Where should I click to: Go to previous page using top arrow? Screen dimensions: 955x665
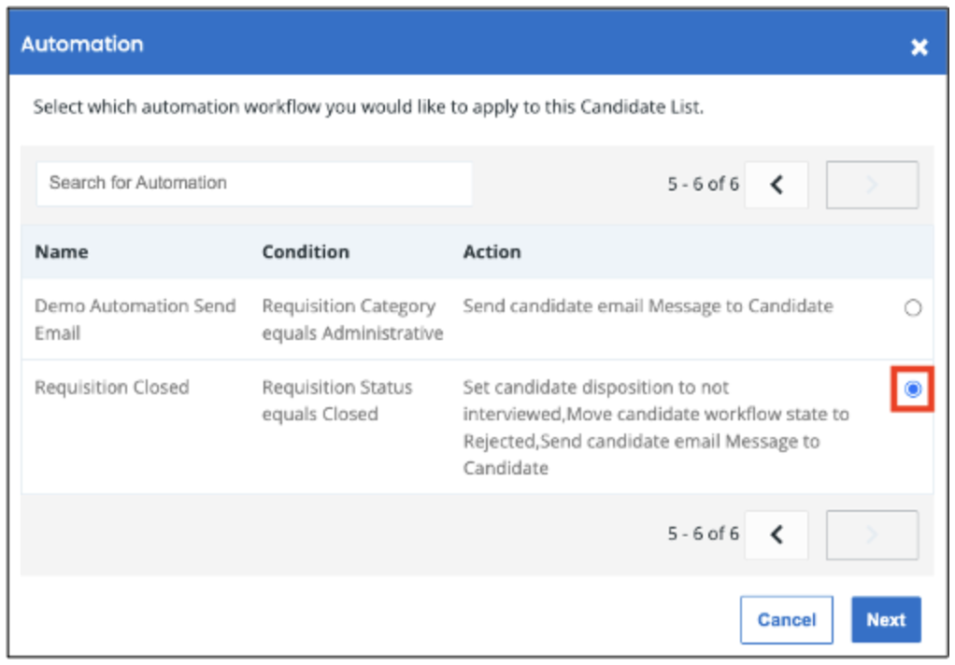click(777, 185)
